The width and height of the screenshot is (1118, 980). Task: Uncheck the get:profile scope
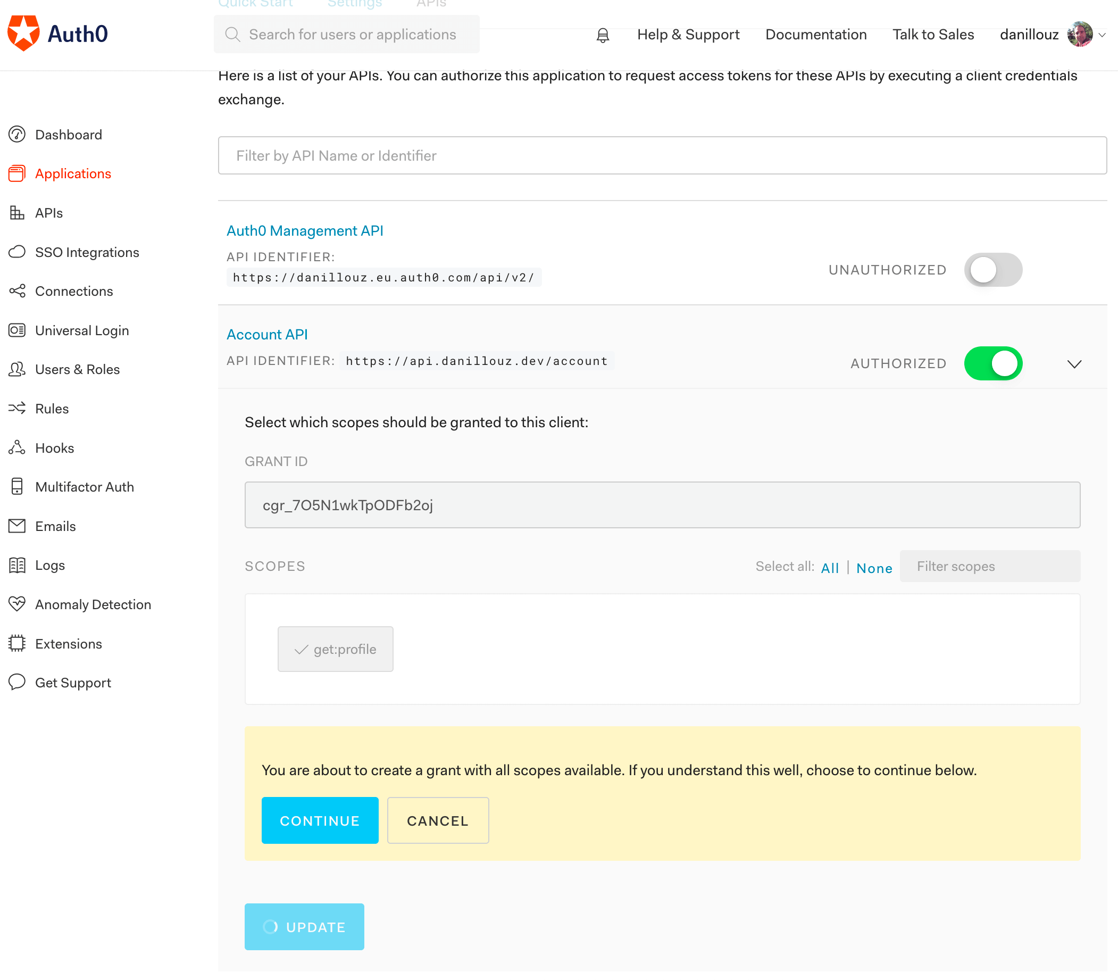[335, 649]
